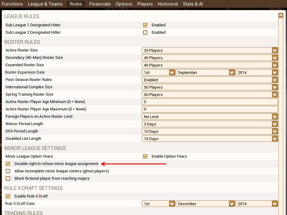Enable Sub League 2 Designated Hitter

[x=145, y=33]
